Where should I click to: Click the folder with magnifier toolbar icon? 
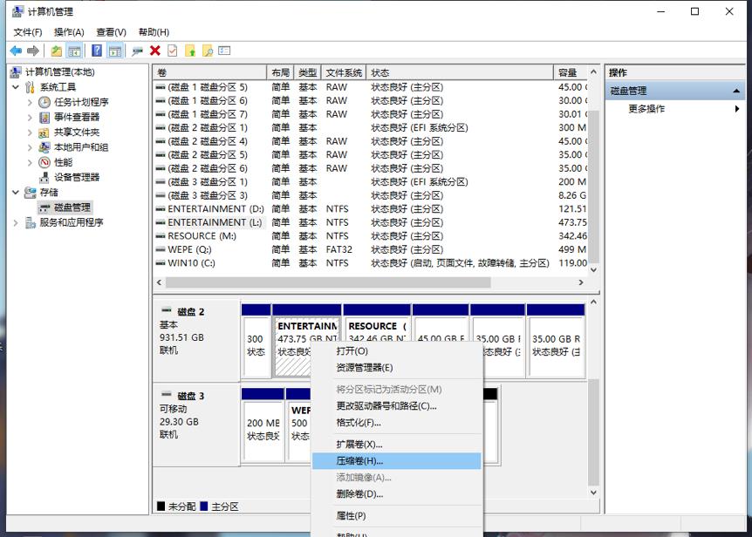tap(208, 51)
